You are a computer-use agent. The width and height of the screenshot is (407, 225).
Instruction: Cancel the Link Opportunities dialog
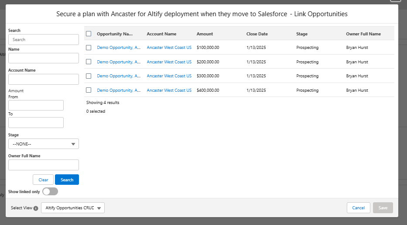tap(359, 208)
